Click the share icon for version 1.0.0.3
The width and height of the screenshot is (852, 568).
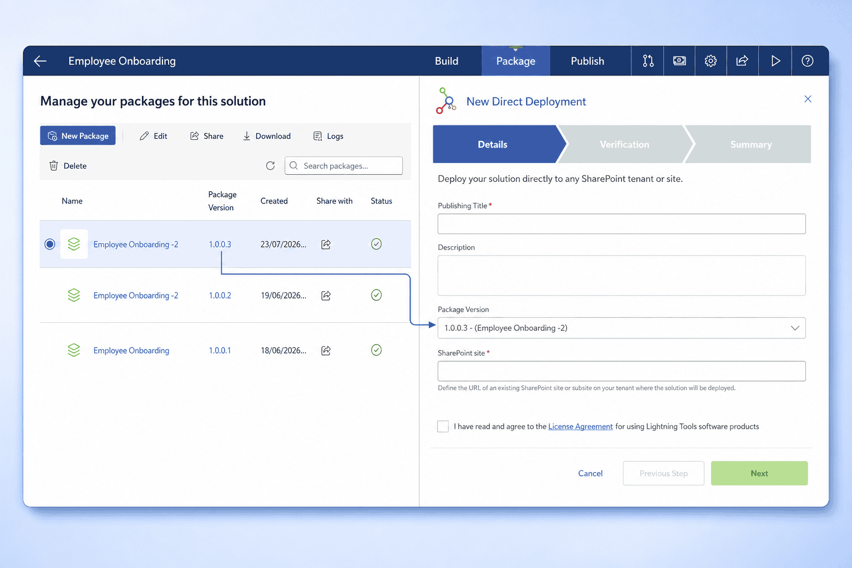[x=326, y=244]
